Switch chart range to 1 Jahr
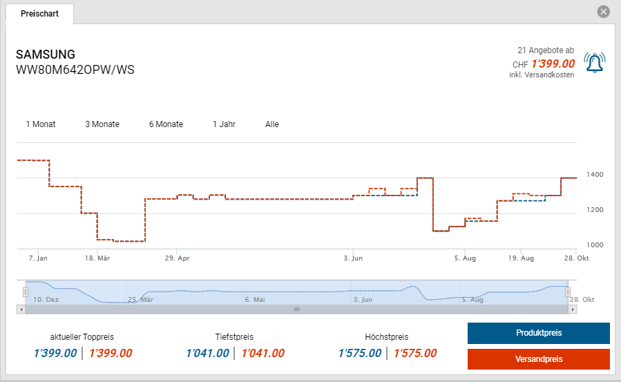The height and width of the screenshot is (382, 621). (224, 124)
